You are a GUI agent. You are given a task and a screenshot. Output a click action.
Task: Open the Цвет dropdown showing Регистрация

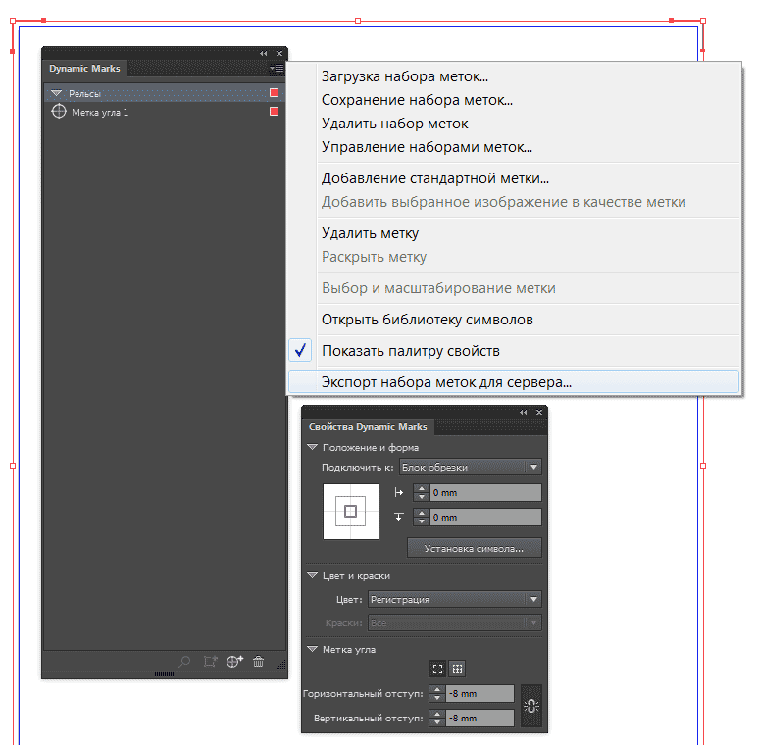[x=454, y=599]
